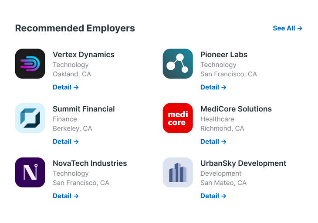The image size is (318, 223).
Task: Click the Vertex Dynamics logo icon
Action: [x=30, y=64]
